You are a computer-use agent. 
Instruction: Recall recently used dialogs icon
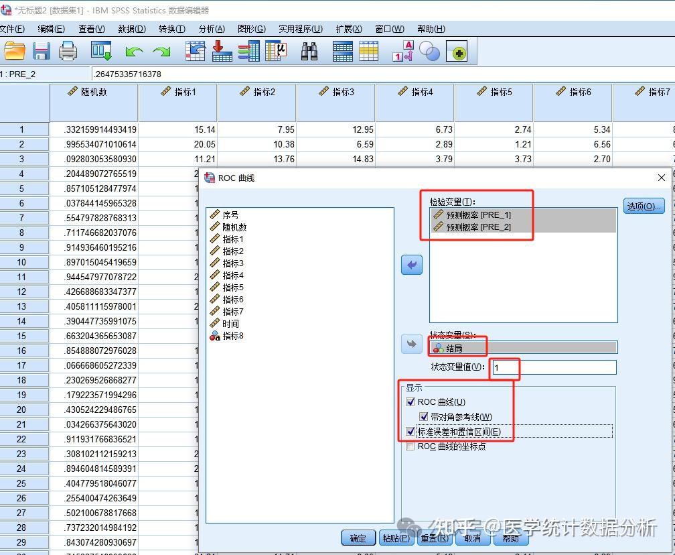click(x=102, y=51)
